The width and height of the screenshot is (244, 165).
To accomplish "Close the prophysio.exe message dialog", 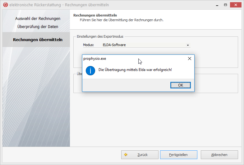I will tap(190, 59).
